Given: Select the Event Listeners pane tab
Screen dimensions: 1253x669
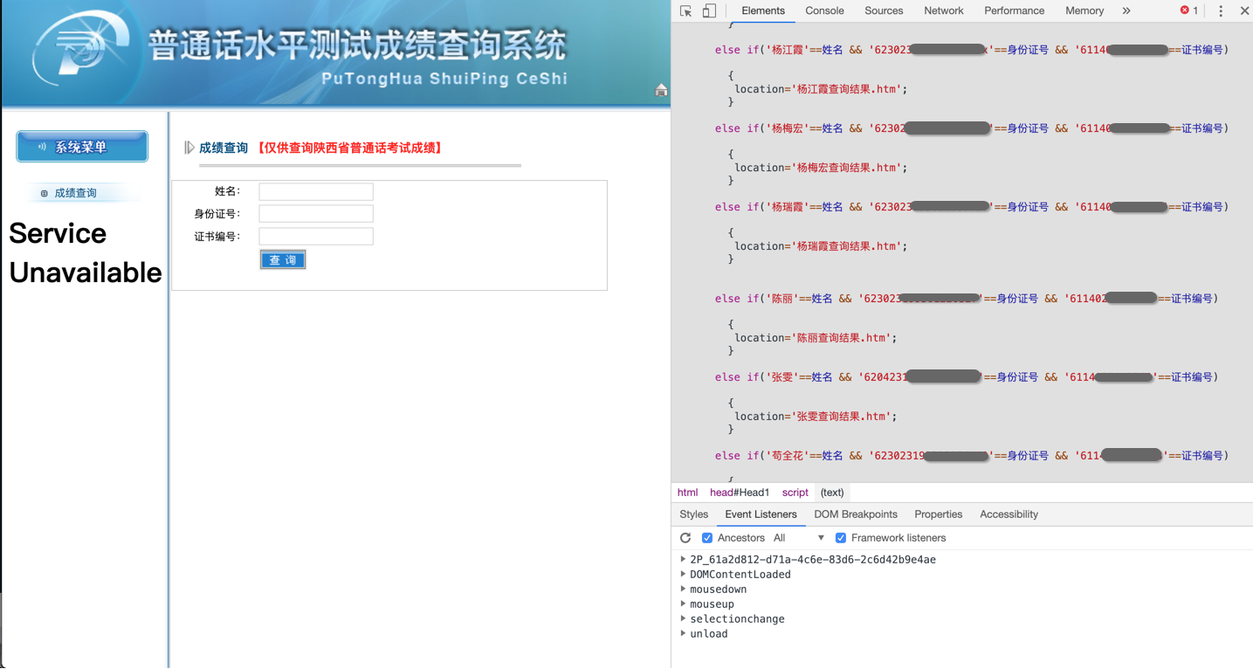Looking at the screenshot, I should pos(761,514).
